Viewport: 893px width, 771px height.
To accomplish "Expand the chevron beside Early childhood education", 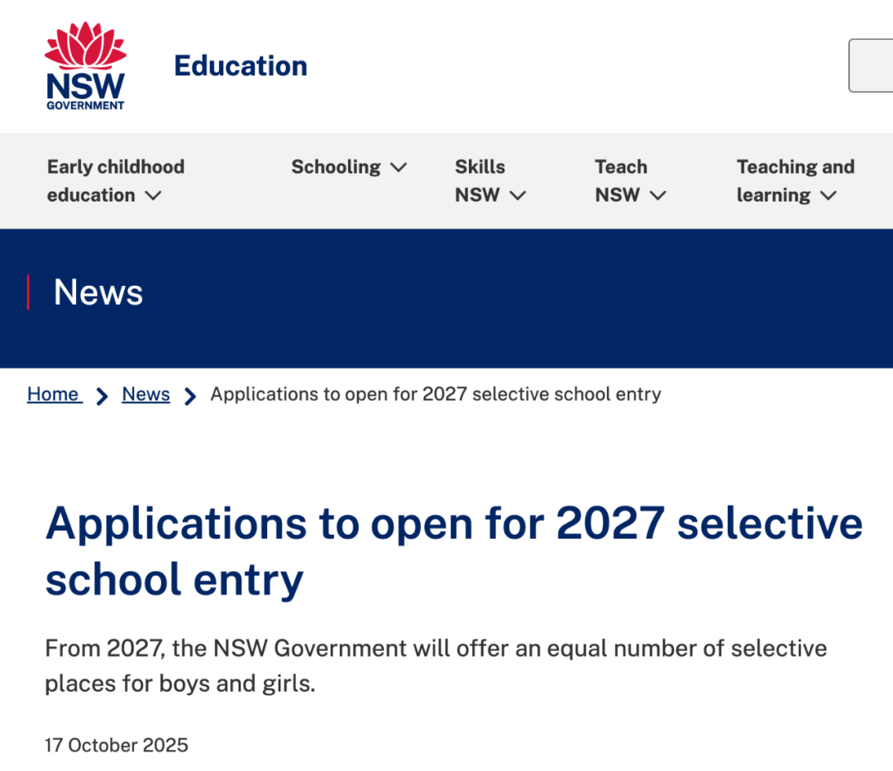I will coord(153,196).
